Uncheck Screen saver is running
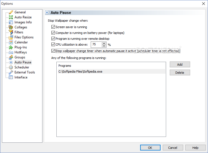The height and width of the screenshot is (153, 208). [53, 27]
